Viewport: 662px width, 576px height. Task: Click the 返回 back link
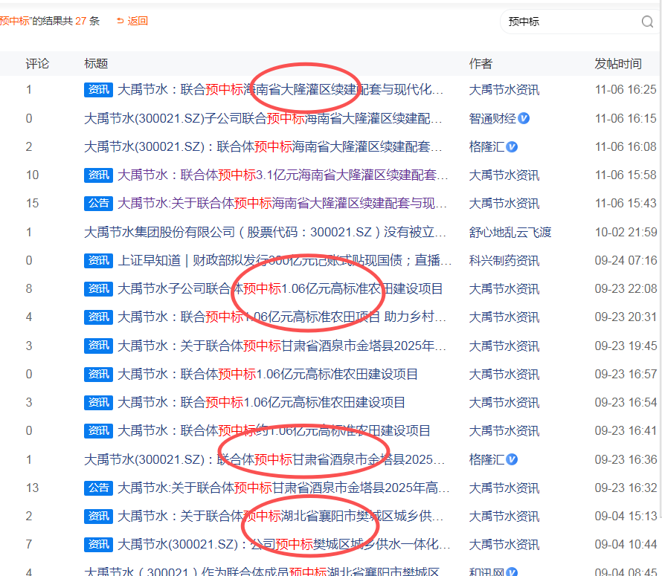point(138,21)
